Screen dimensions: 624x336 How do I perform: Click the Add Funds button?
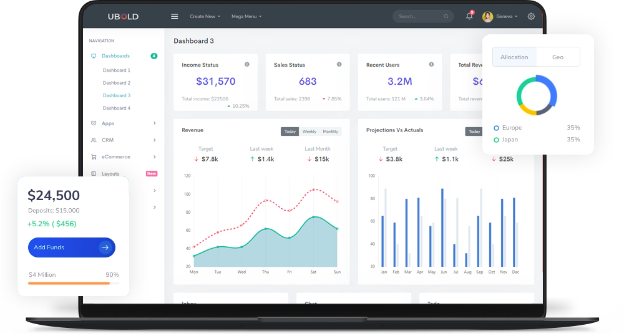72,247
